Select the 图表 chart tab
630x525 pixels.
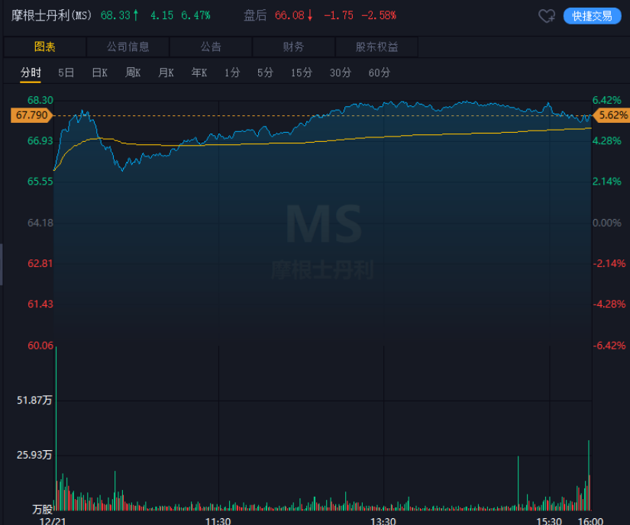click(45, 47)
